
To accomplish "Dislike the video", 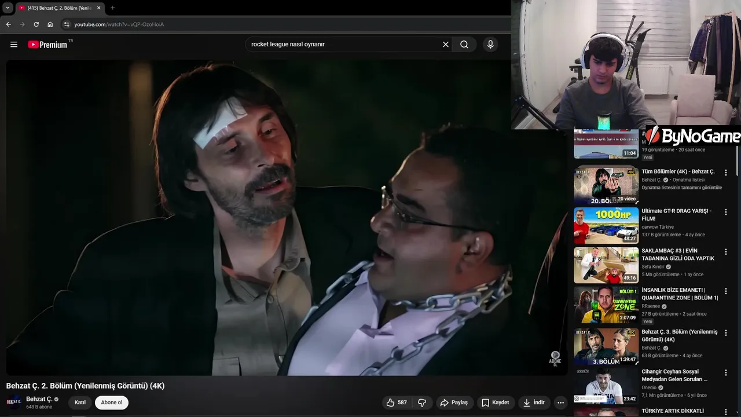I will click(x=422, y=403).
